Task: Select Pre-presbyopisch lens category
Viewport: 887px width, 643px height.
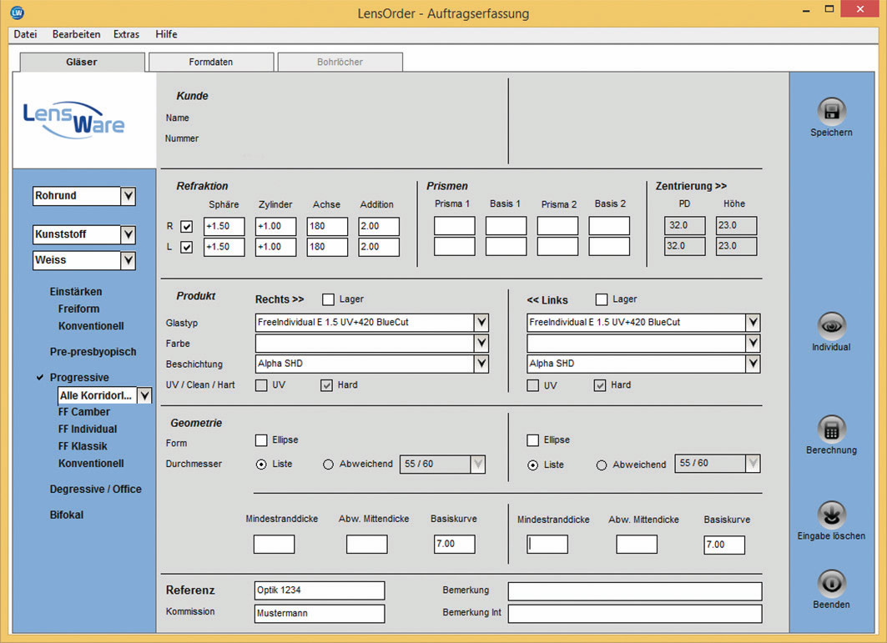Action: (93, 352)
